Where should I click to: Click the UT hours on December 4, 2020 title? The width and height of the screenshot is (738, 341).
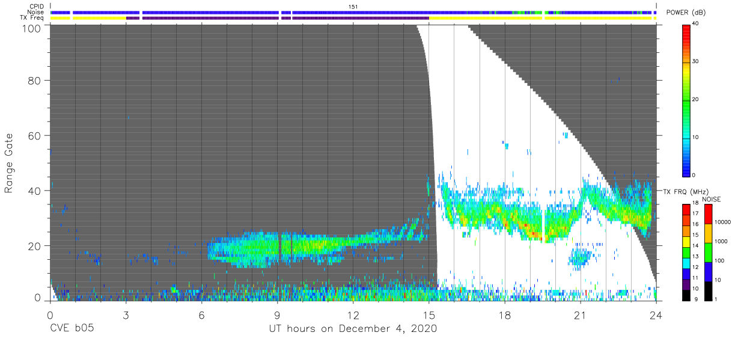[x=353, y=329]
